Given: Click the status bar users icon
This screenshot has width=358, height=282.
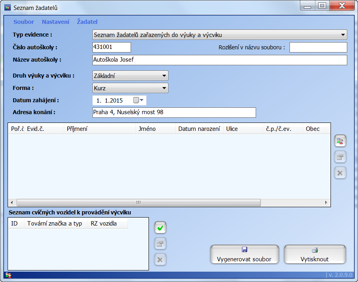Looking at the screenshot, I should point(8,275).
